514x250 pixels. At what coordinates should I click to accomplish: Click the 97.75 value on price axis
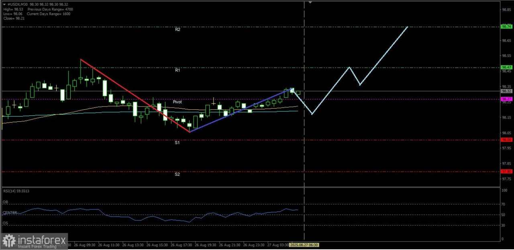point(506,179)
